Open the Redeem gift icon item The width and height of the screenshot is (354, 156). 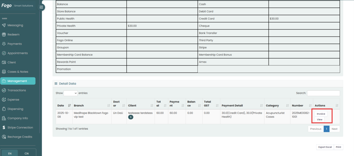click(x=13, y=35)
